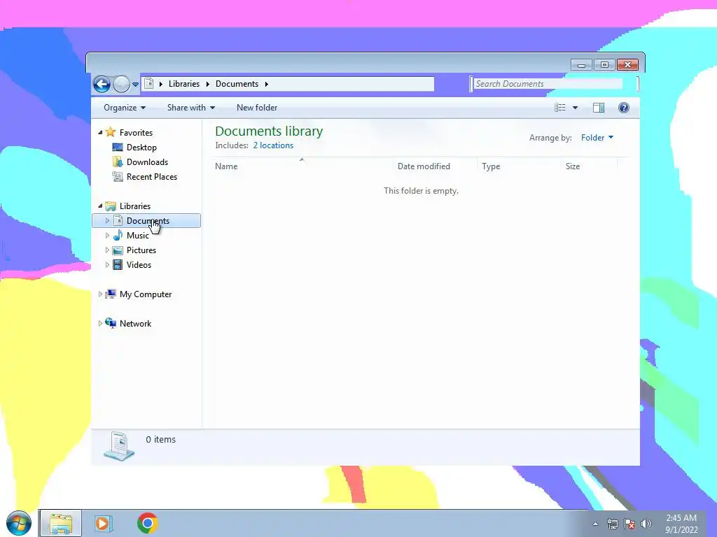Open the Help question mark icon
Viewport: 717px width, 537px height.
[624, 108]
